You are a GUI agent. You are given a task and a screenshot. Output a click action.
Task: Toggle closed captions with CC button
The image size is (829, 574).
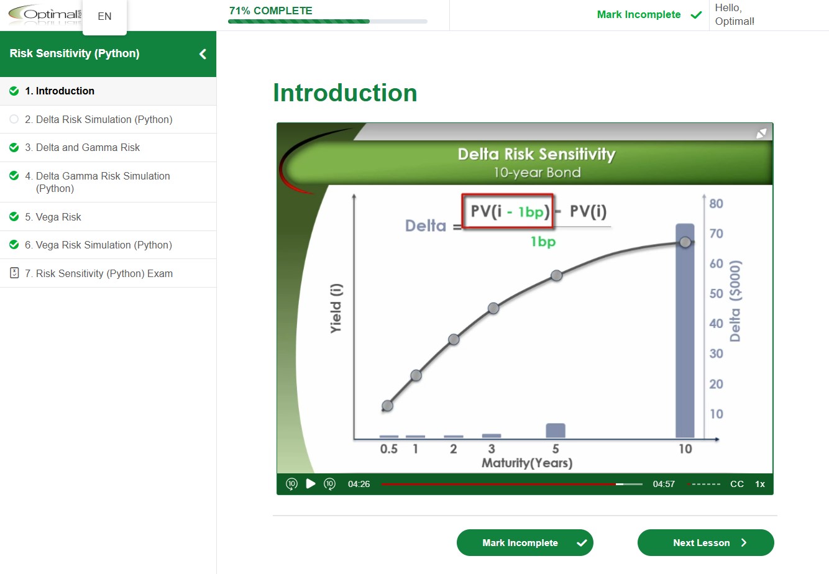[737, 484]
